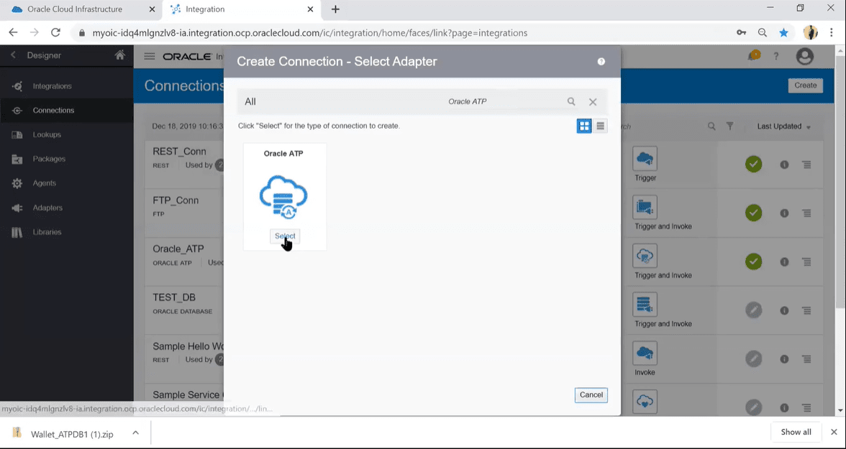Show details info for FTP_Conn
Image resolution: width=846 pixels, height=449 pixels.
click(x=784, y=213)
